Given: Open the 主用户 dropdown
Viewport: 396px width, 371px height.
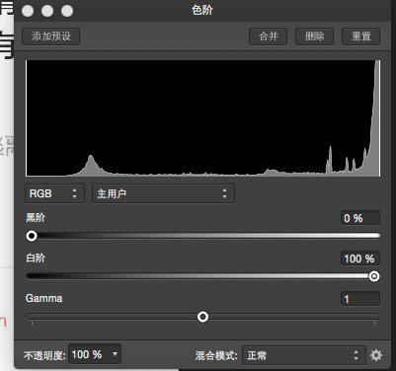Looking at the screenshot, I should 163,193.
